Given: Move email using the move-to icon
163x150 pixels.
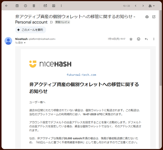Looking at the screenshot, I should point(54,6).
